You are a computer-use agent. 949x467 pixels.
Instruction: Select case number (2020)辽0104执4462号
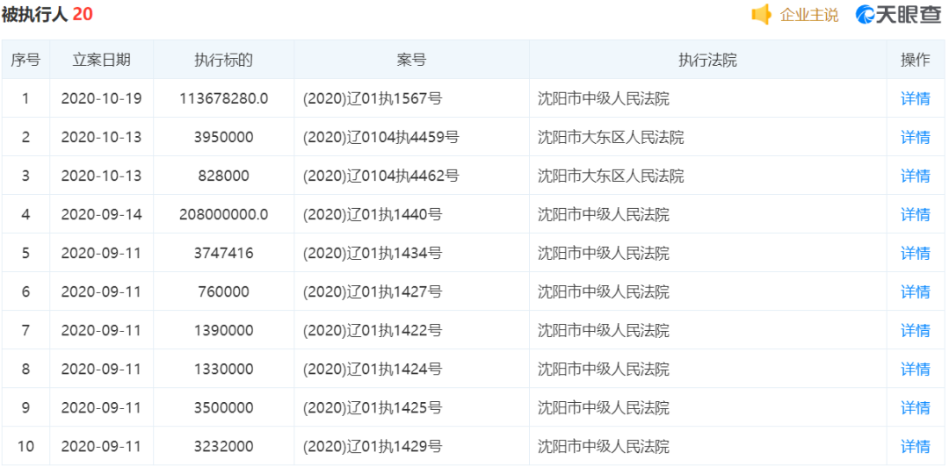pyautogui.click(x=380, y=176)
